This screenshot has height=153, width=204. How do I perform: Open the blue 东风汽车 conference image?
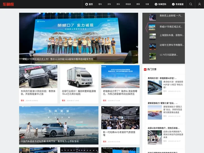coord(120,76)
